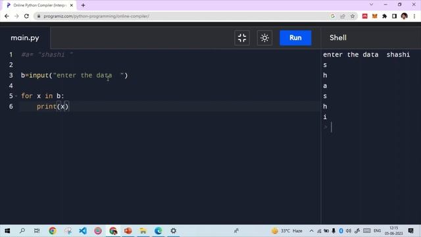Screen dimensions: 421x237
Task: Collapse fullscreen with the shrink arrows icon
Action: (x=242, y=38)
